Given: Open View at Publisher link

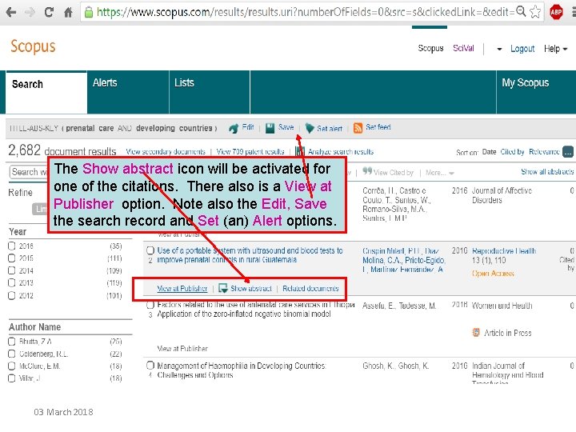Looking at the screenshot, I should [x=182, y=288].
